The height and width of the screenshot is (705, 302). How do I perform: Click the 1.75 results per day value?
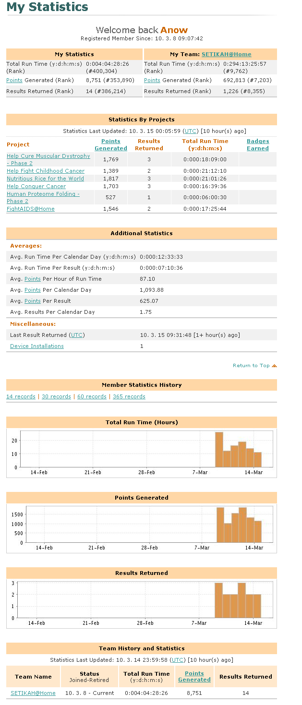[145, 312]
